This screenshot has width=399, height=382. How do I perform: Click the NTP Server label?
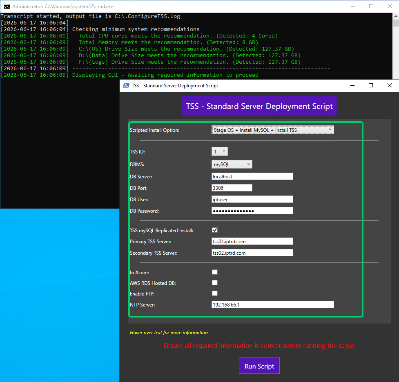pos(143,305)
